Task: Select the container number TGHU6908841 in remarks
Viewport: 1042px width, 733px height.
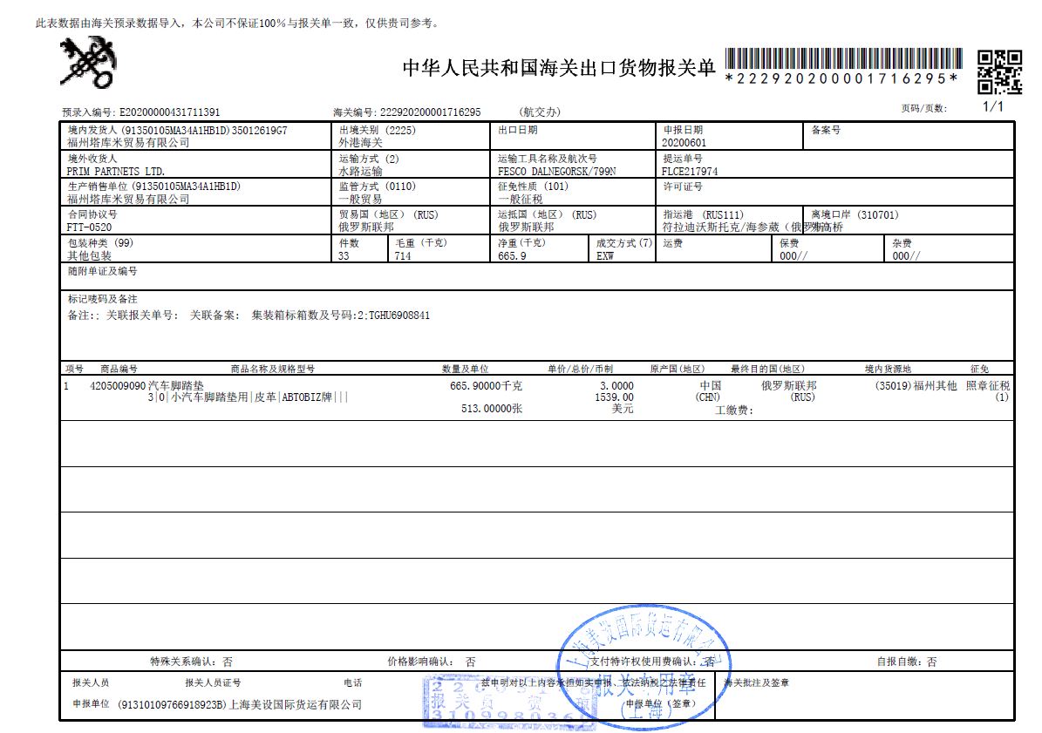Action: 398,316
